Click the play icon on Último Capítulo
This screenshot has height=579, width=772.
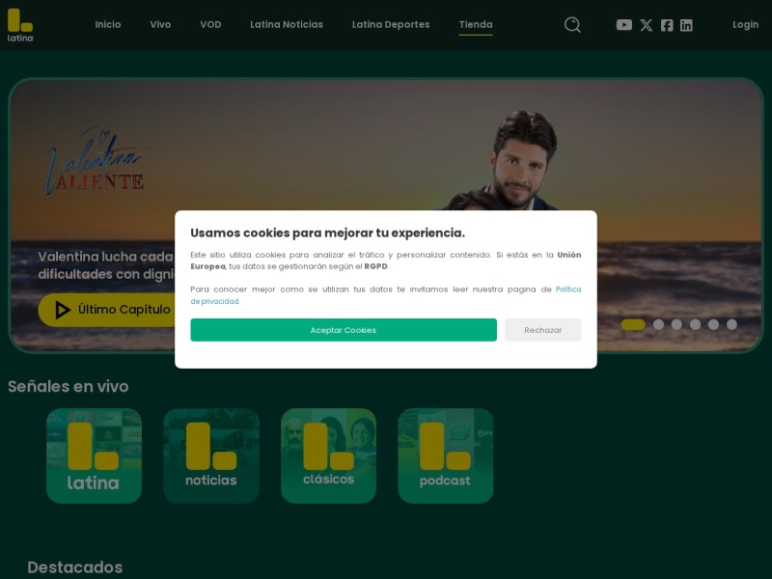62,310
